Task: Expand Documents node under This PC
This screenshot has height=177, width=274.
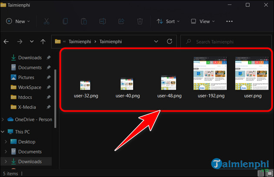Action: click(6, 151)
